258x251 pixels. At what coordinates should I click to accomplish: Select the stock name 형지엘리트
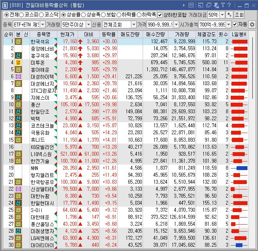[x=42, y=175]
